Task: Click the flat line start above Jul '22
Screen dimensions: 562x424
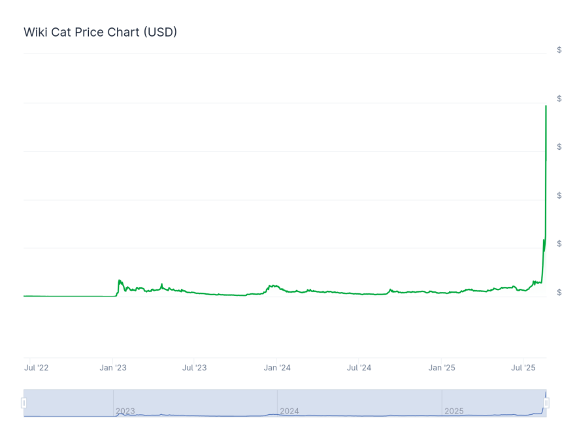Action: 26,296
